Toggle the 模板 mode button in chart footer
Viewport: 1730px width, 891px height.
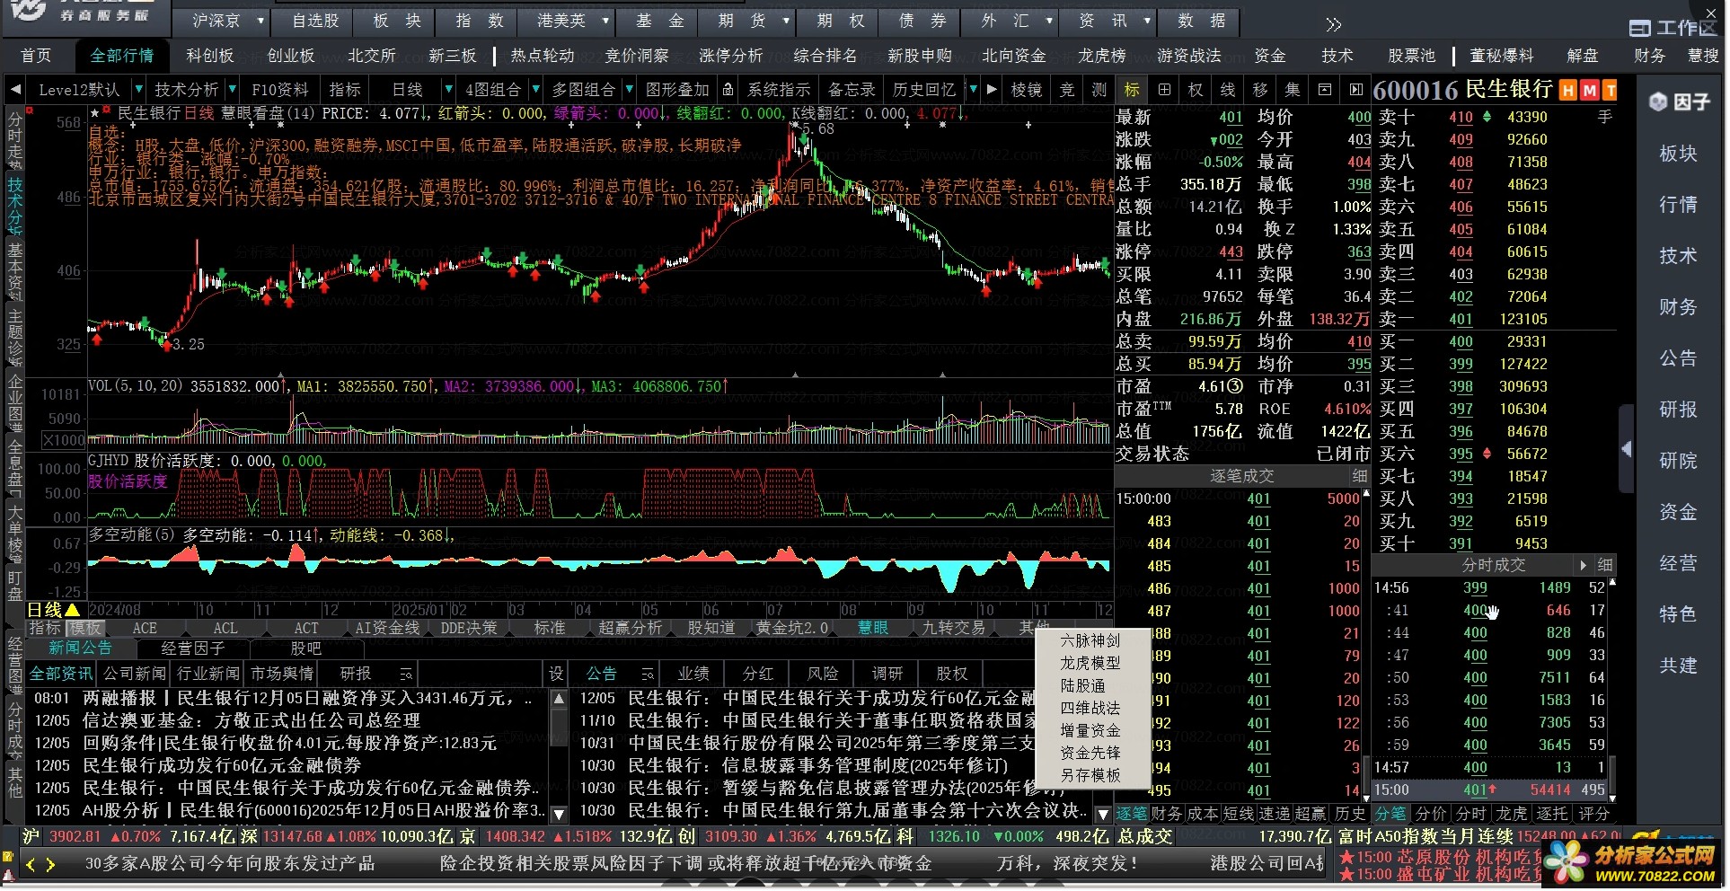point(86,628)
